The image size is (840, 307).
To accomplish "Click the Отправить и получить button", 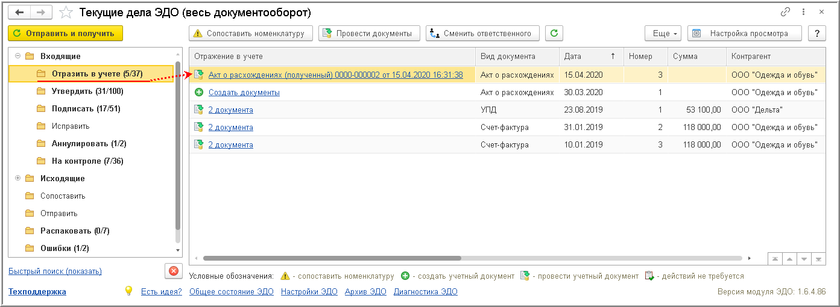I will tap(65, 33).
